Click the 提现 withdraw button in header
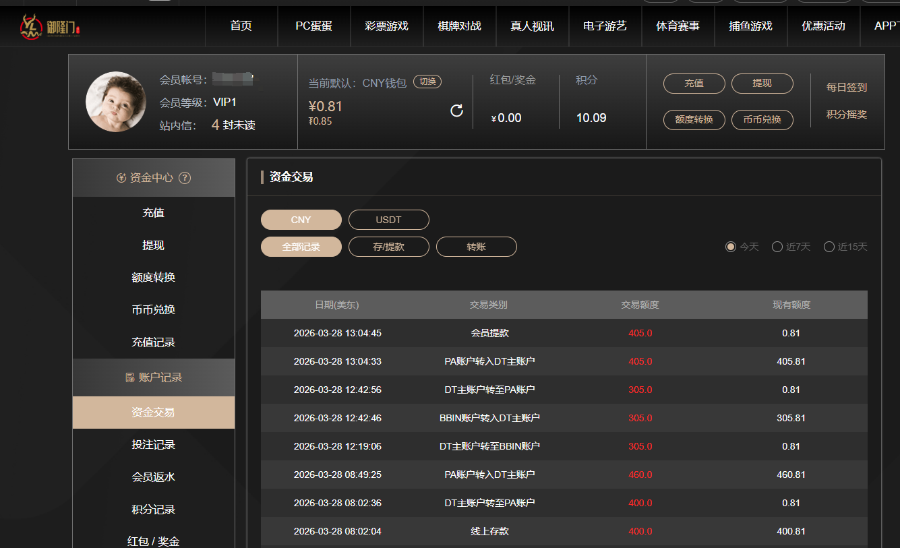The height and width of the screenshot is (548, 900). 762,84
